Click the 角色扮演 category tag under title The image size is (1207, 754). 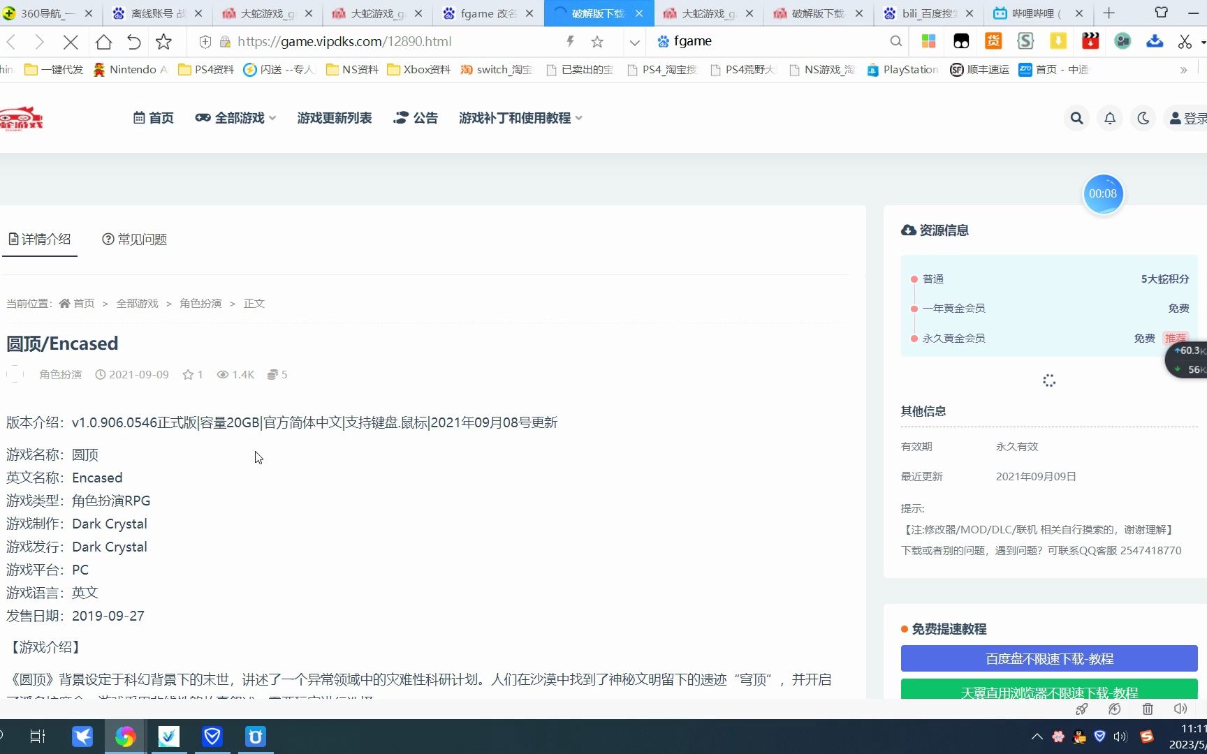[60, 375]
